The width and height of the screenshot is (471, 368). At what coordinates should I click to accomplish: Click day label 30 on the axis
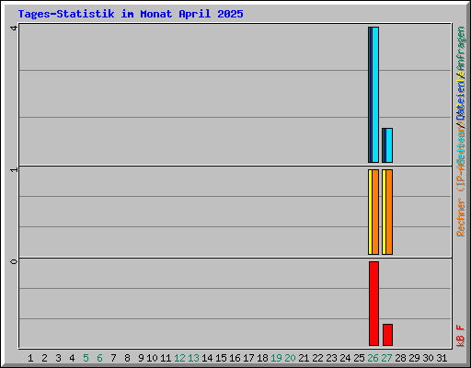coord(428,358)
